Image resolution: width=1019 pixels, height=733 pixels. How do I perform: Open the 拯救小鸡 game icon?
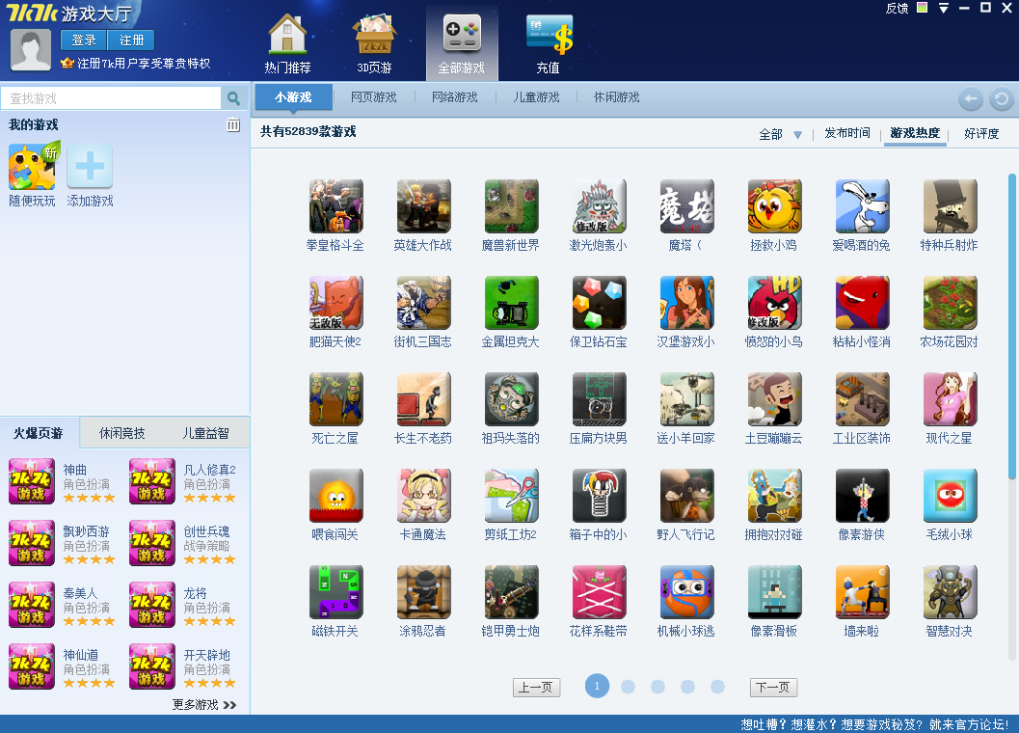click(774, 206)
